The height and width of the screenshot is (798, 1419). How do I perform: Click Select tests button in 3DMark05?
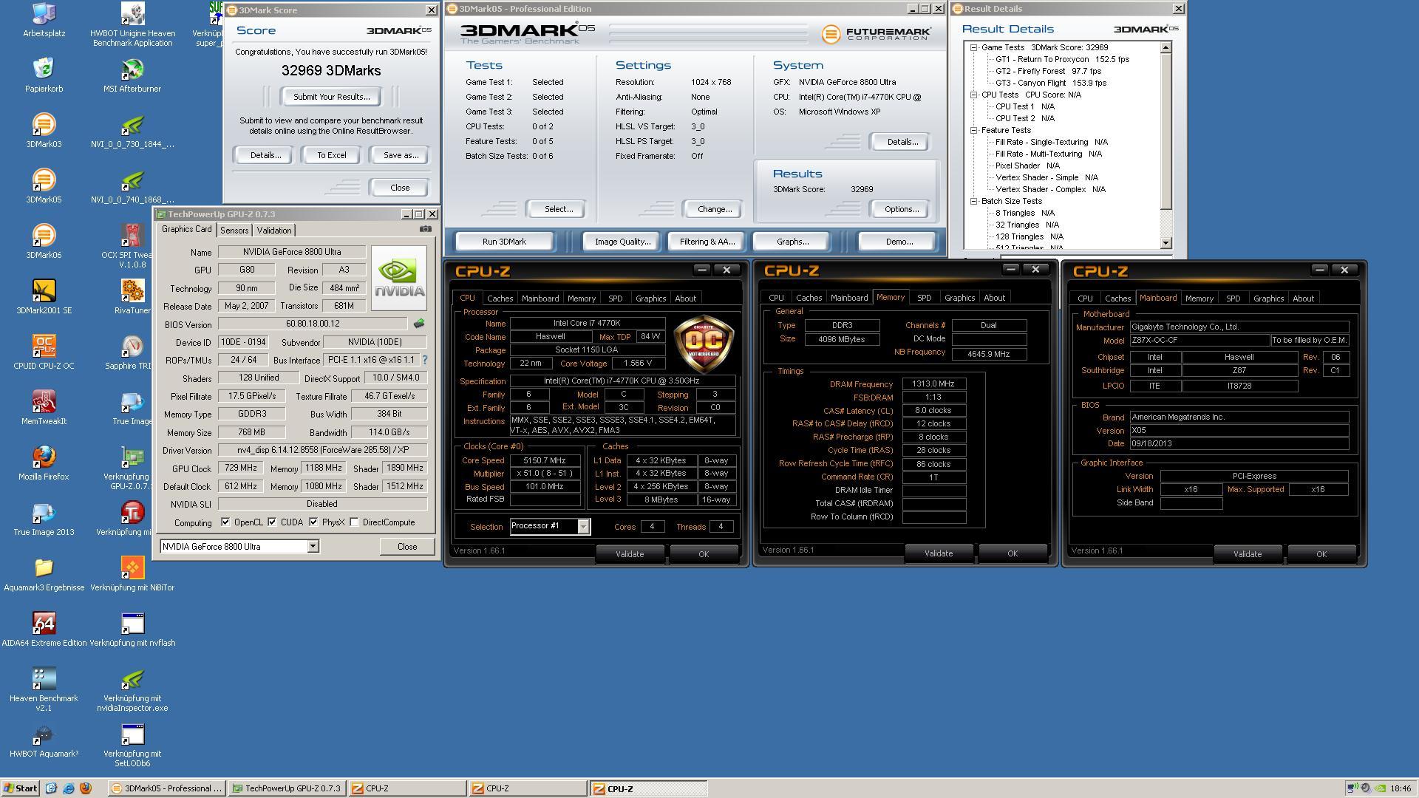558,209
